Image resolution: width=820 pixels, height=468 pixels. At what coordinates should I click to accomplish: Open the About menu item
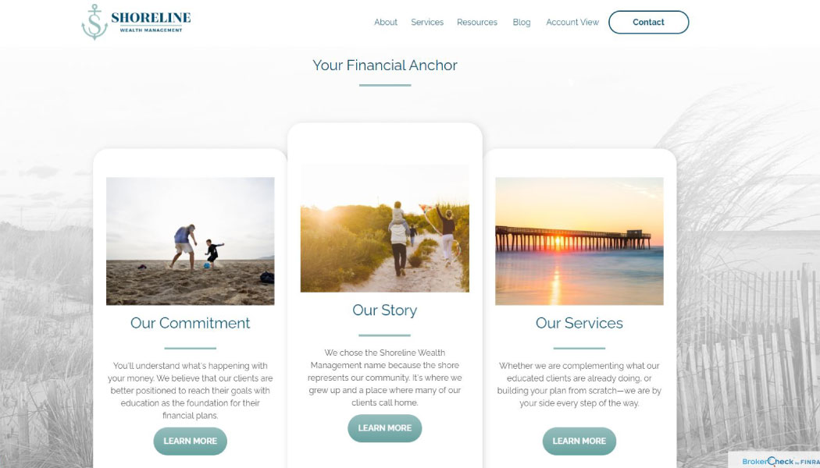[x=386, y=22]
